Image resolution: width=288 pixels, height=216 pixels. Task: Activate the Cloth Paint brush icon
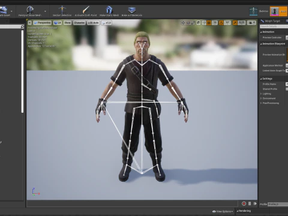[x=86, y=10]
